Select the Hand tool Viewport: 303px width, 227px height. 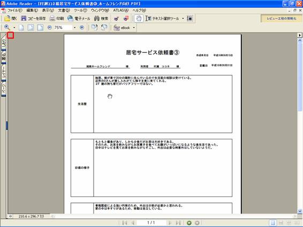pyautogui.click(x=139, y=19)
